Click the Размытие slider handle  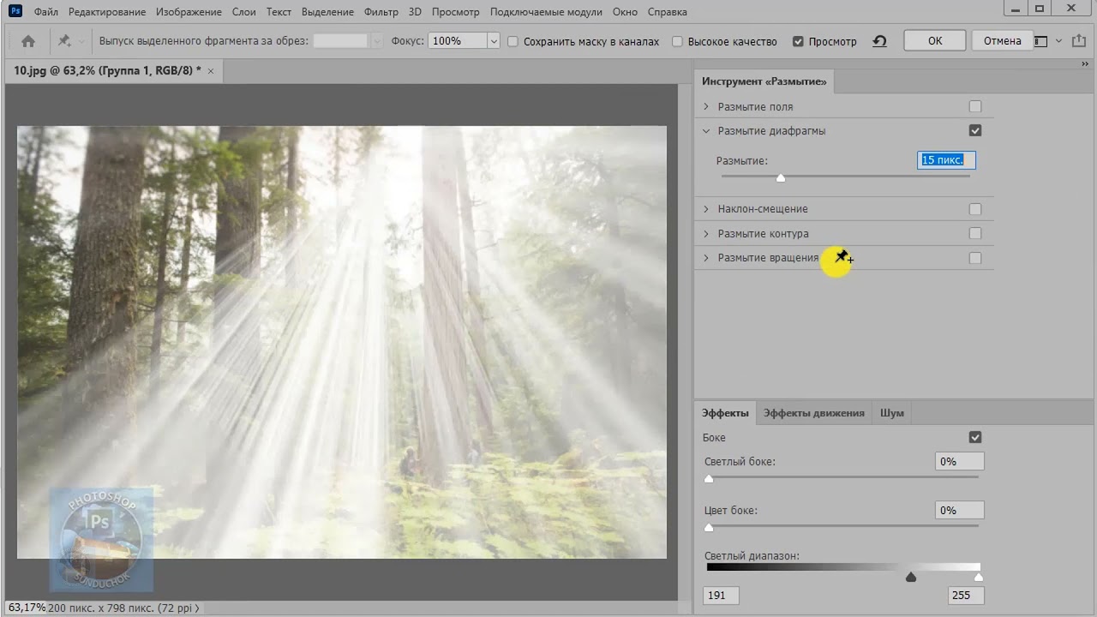(780, 178)
